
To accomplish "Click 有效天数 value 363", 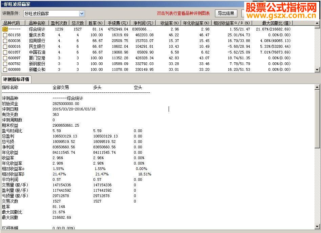I will click(56, 114).
